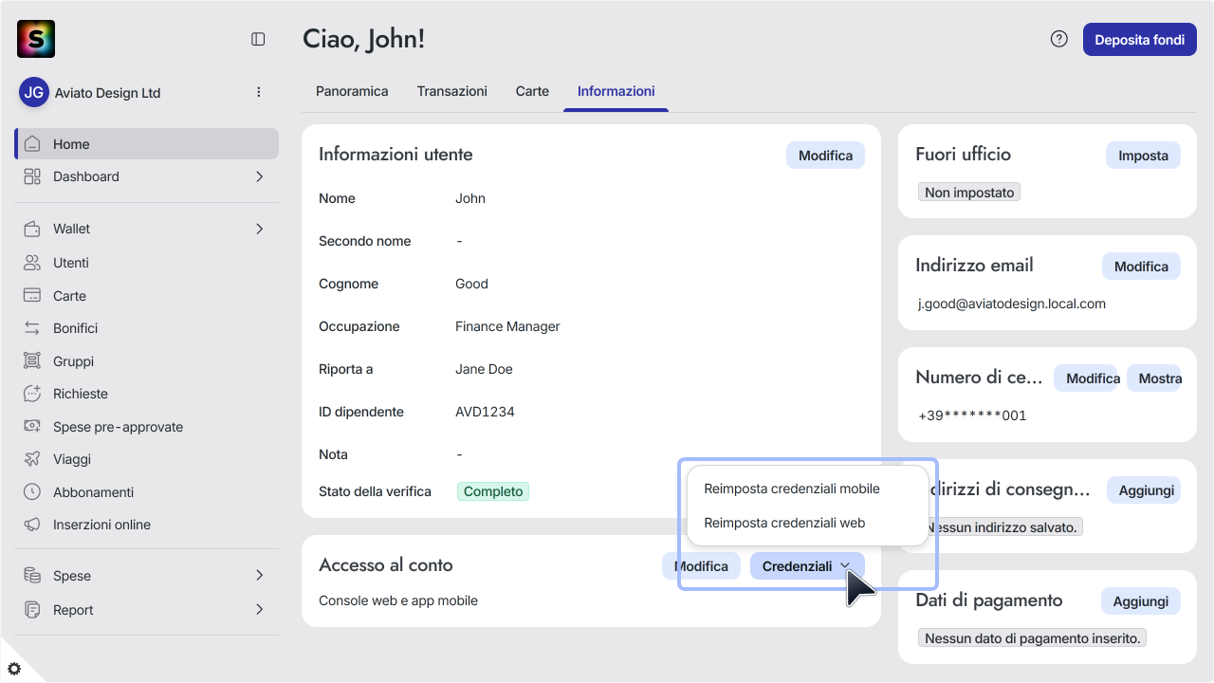Click the settings gear in the bottom corner

[x=14, y=669]
